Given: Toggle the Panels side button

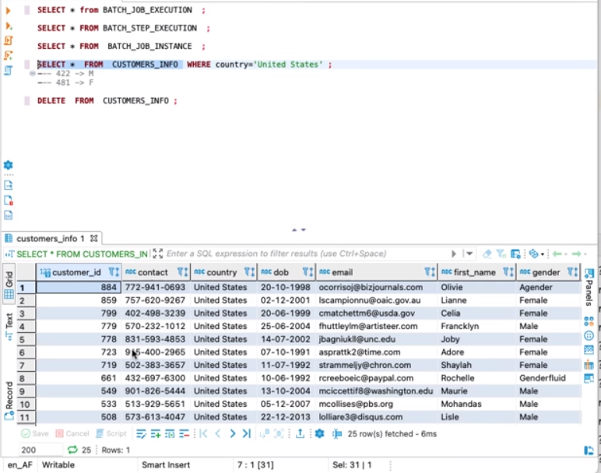Looking at the screenshot, I should pos(589,286).
